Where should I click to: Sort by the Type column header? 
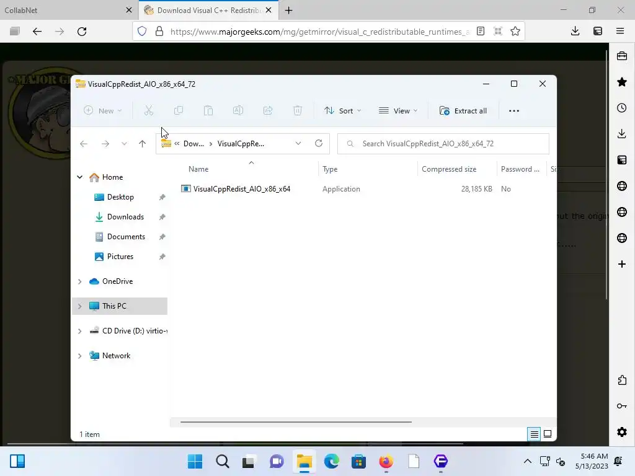pos(330,169)
